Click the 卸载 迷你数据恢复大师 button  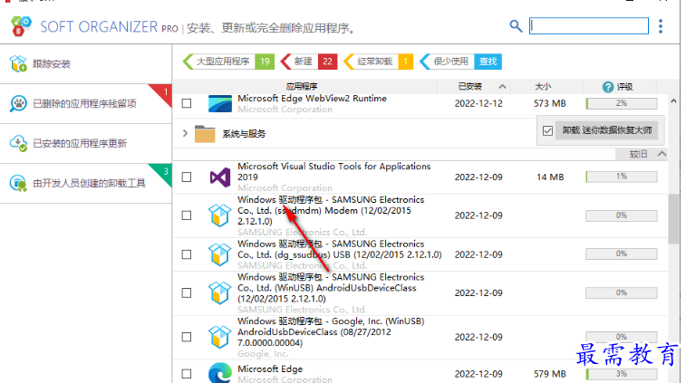tap(607, 130)
